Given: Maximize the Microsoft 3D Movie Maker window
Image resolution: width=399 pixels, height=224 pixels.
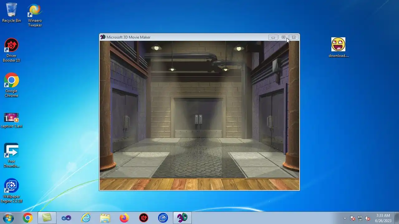Looking at the screenshot, I should (x=283, y=37).
